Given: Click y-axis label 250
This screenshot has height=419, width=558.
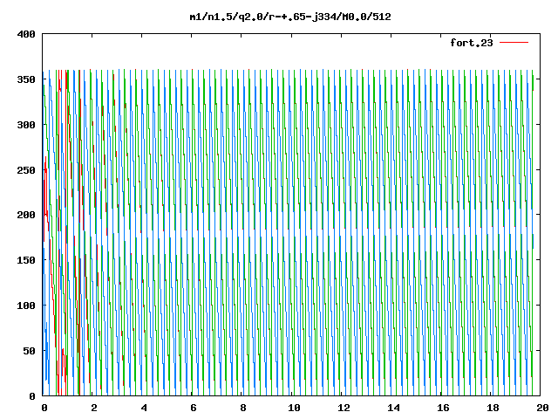Looking at the screenshot, I should pos(26,170).
